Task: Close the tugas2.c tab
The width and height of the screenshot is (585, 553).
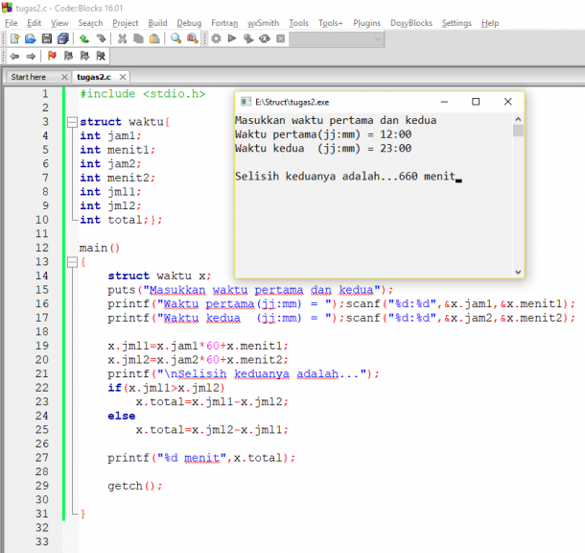Action: (x=123, y=77)
